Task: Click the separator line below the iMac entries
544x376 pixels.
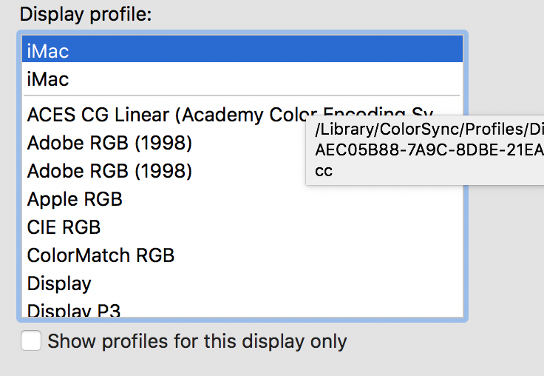Action: tap(242, 95)
